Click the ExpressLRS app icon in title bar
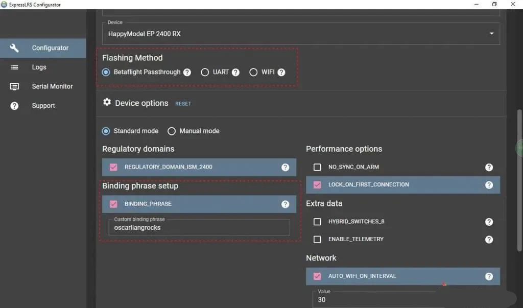 pyautogui.click(x=4, y=4)
